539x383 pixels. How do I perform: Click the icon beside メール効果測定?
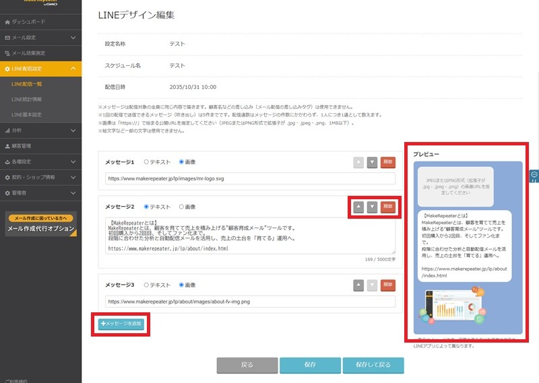point(7,53)
